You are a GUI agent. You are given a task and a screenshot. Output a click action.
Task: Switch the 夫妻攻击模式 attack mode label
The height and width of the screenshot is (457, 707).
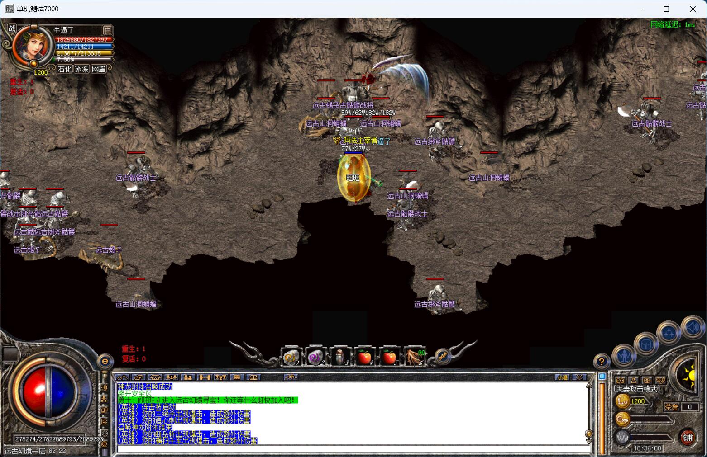coord(637,389)
